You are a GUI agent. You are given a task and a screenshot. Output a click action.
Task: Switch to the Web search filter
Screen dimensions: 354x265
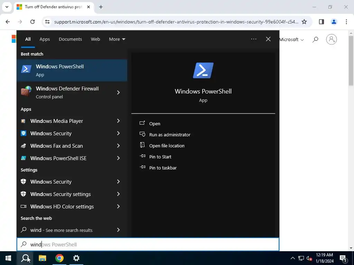tap(95, 39)
